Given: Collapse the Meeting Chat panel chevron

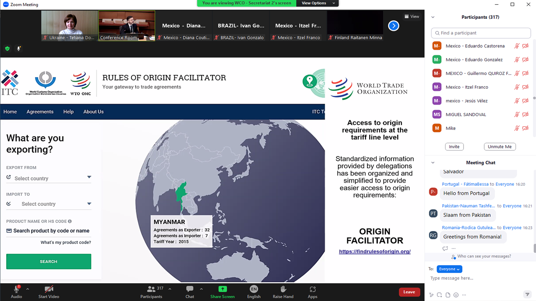Looking at the screenshot, I should point(433,163).
